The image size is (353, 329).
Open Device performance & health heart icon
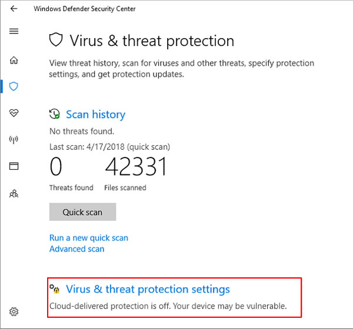click(14, 113)
